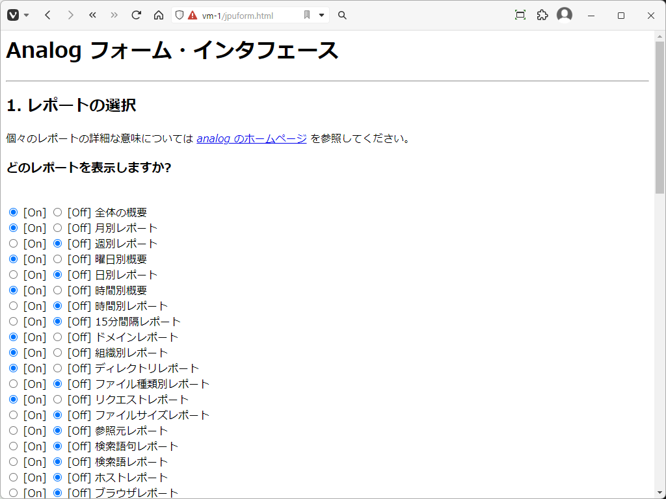Viewport: 666px width, 499px height.
Task: Bookmark this page with the bookmark icon
Action: click(307, 16)
